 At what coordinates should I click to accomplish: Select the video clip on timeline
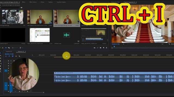[114, 73]
